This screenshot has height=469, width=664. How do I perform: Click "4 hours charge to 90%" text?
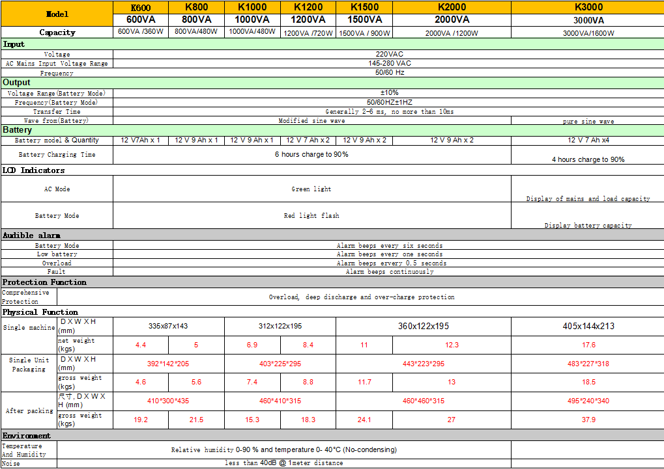point(588,159)
